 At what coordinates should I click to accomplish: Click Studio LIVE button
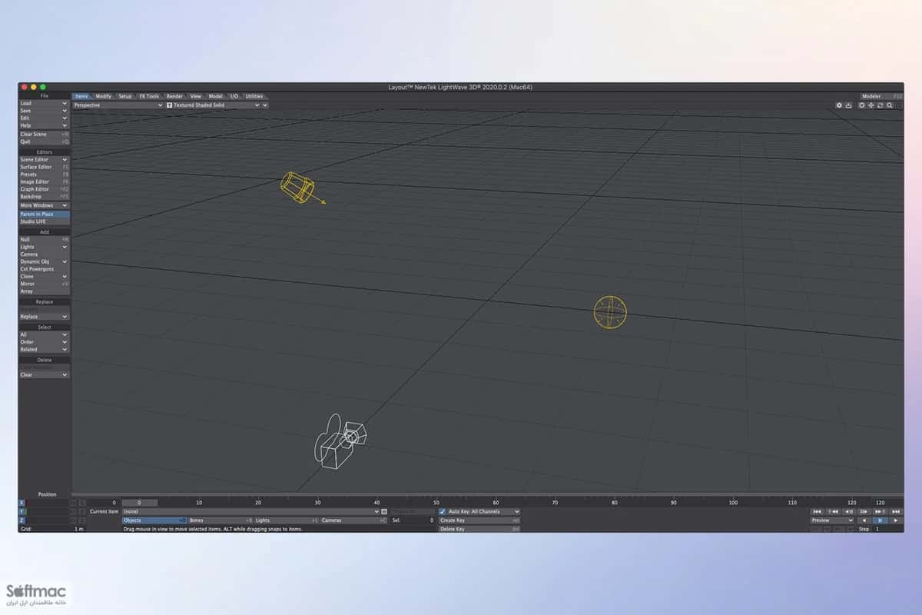tap(44, 221)
